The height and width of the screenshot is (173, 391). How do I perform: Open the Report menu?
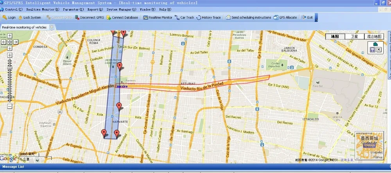point(95,9)
